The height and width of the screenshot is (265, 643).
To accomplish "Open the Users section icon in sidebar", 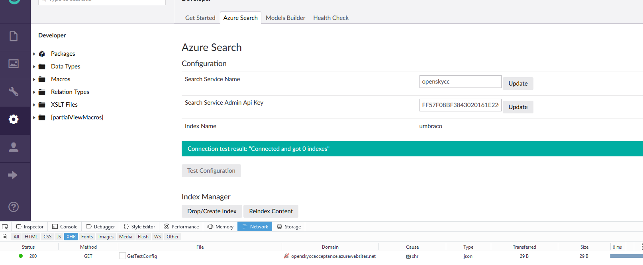I will pos(14,147).
